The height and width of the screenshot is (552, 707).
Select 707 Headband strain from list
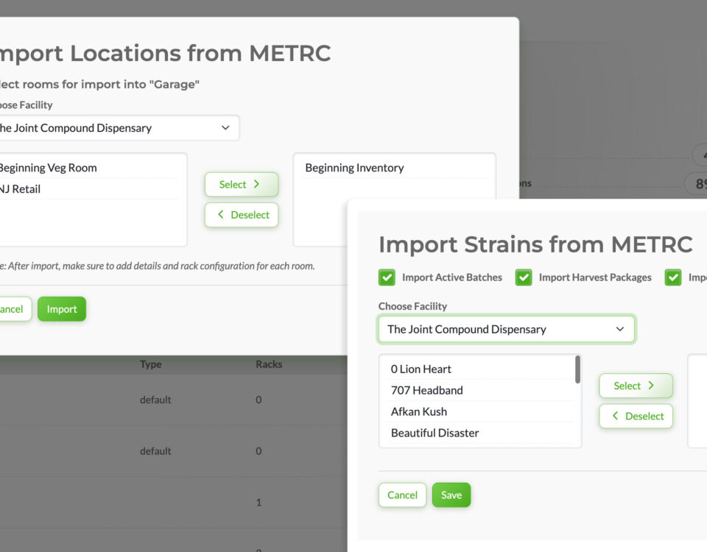click(427, 390)
